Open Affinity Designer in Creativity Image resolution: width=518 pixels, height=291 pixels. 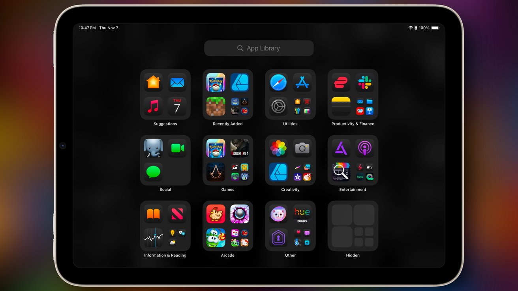coord(278,172)
